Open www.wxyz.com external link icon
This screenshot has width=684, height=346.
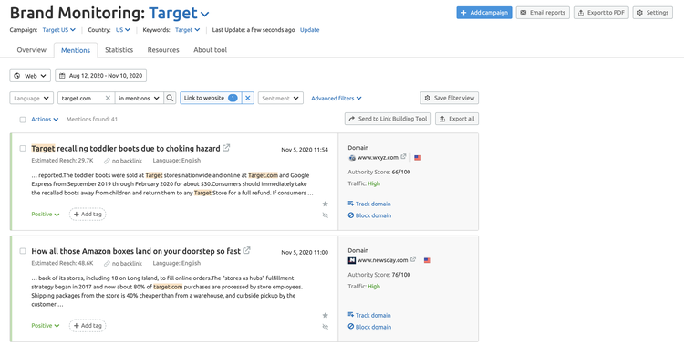pos(403,157)
